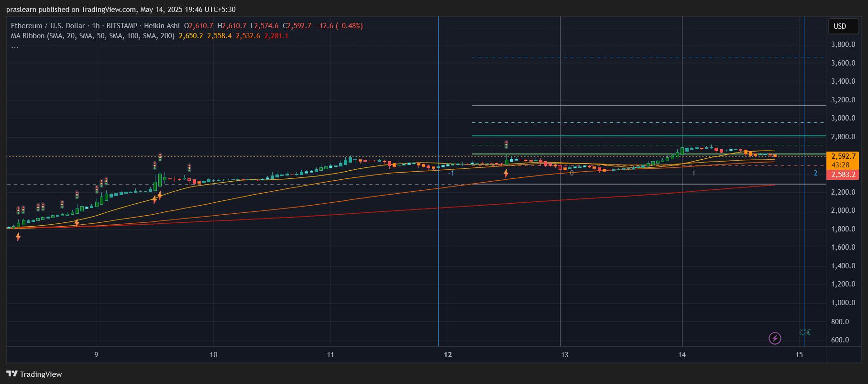
Task: Click the orange lightning marker below the chart's start
Action: [x=18, y=236]
